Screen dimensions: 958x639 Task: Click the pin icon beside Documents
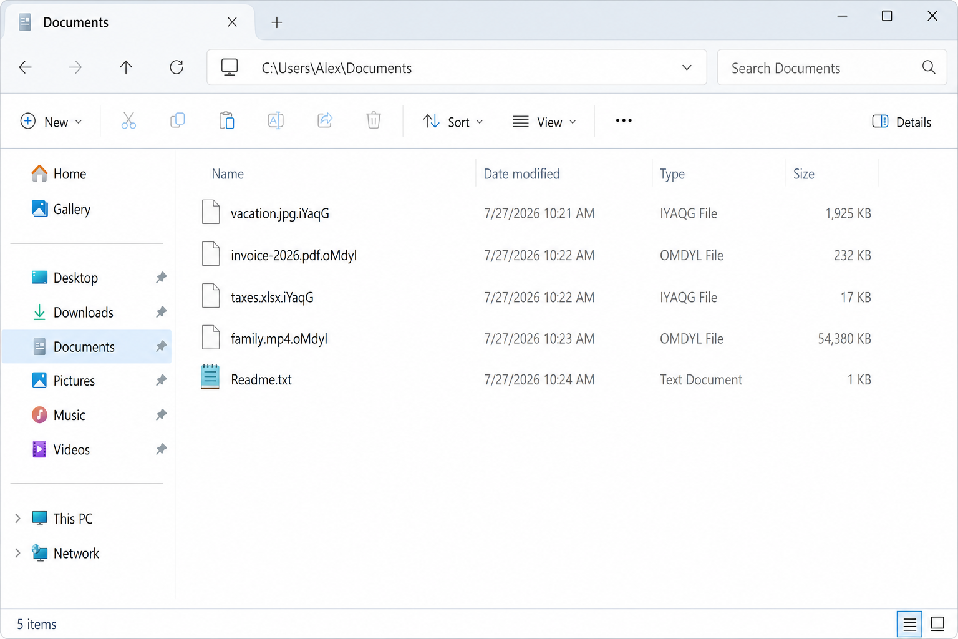(161, 346)
